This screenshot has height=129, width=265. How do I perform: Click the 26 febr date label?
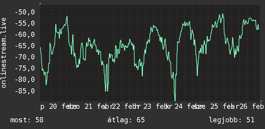(x=251, y=107)
